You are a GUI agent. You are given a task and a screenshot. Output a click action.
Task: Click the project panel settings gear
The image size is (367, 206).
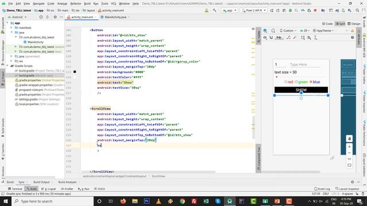coord(55,17)
